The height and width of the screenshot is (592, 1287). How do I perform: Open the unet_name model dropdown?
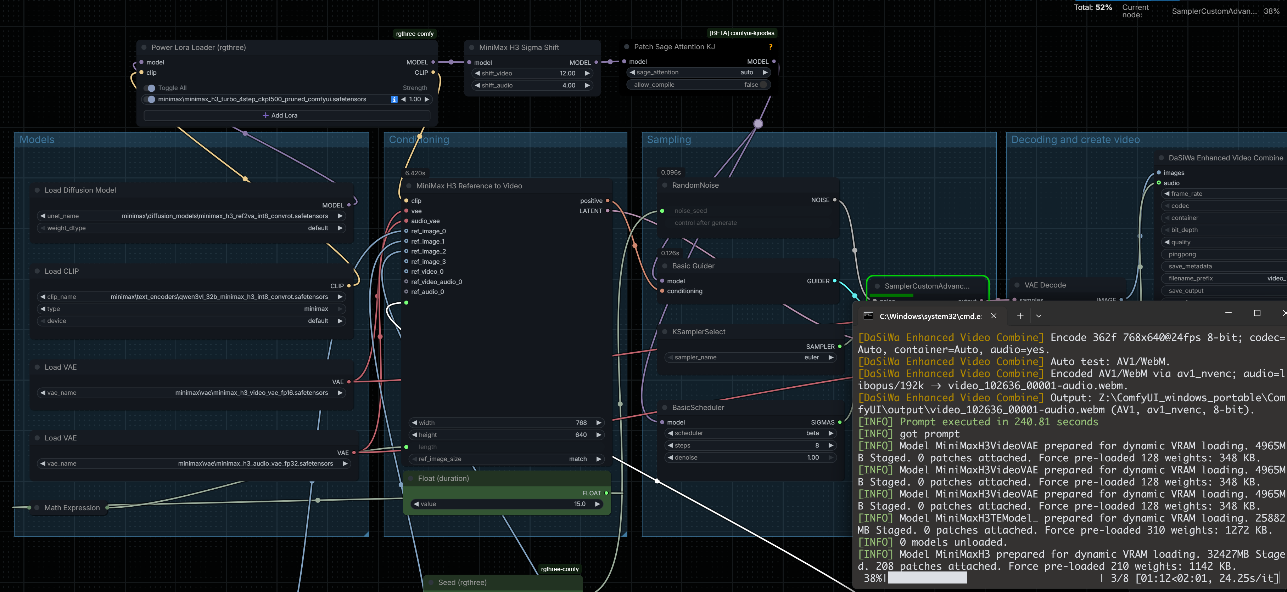191,216
